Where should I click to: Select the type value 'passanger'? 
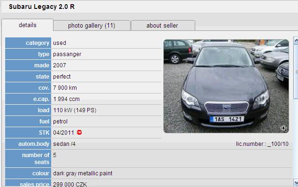click(67, 54)
